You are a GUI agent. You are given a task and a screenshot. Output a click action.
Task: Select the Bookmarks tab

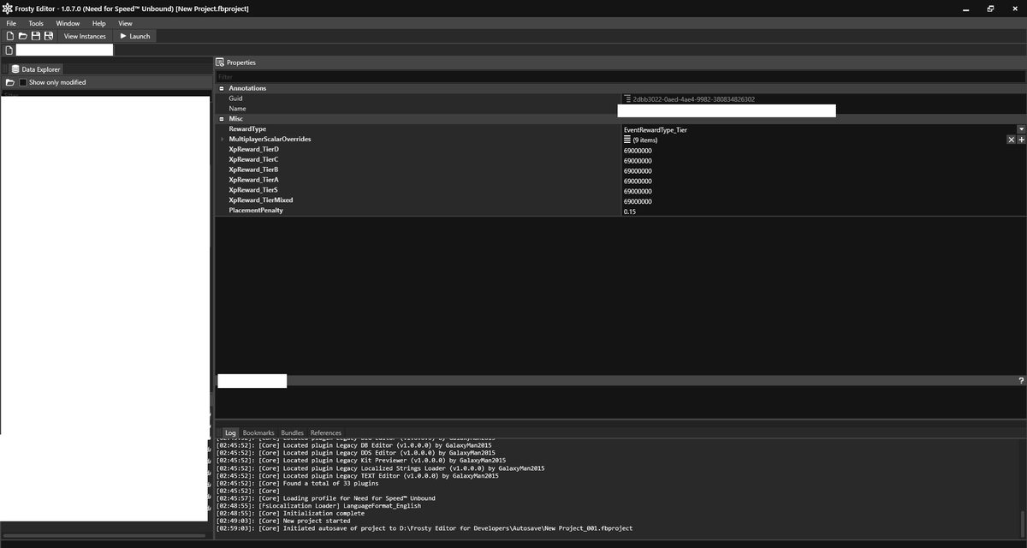tap(258, 432)
